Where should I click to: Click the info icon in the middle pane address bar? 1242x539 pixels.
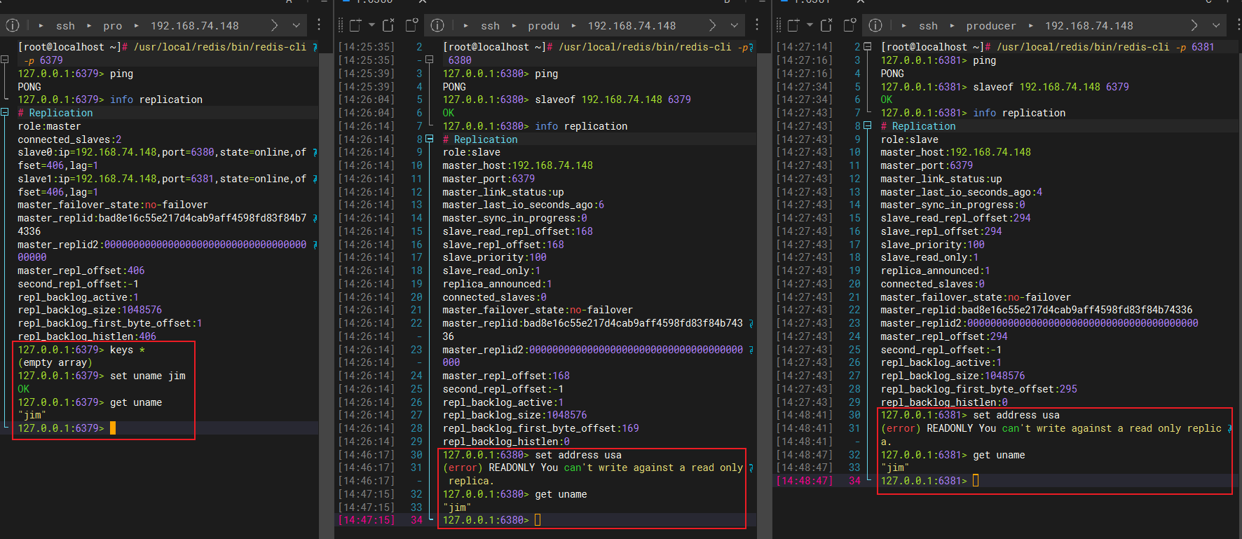coord(437,25)
